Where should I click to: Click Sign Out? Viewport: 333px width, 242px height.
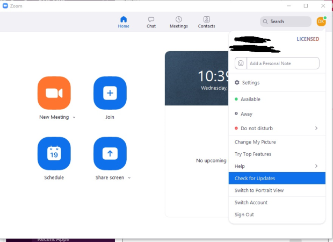tap(277, 215)
